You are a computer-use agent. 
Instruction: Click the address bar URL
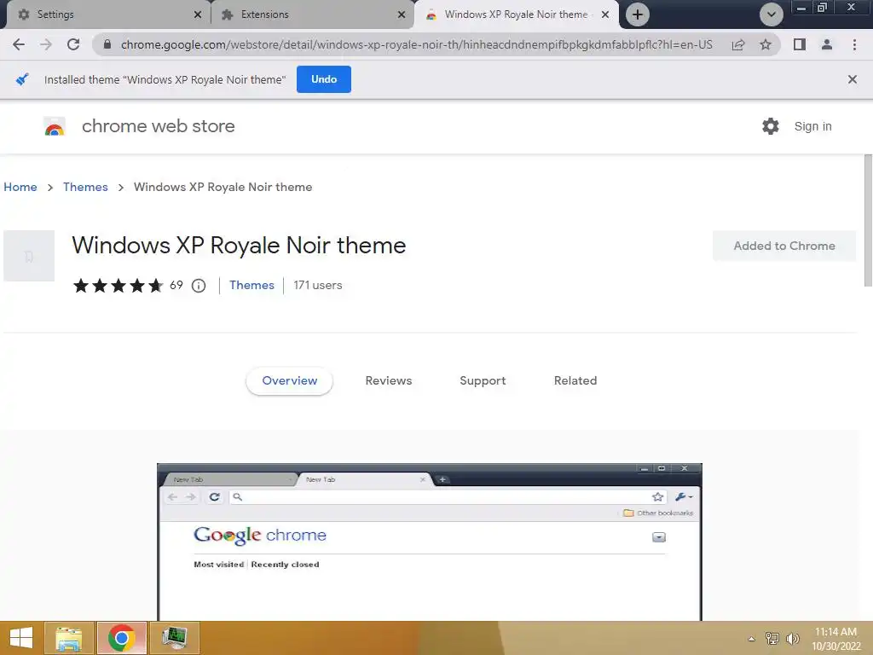pos(416,44)
